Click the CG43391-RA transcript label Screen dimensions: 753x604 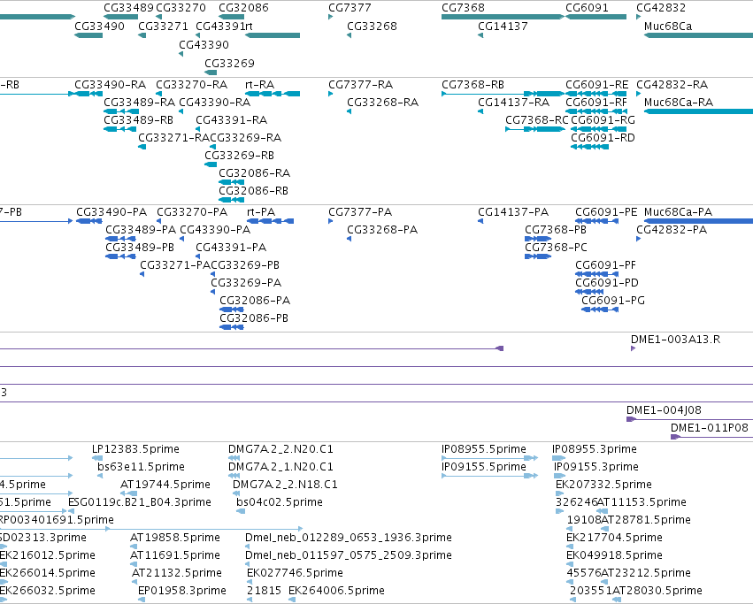[x=232, y=120]
